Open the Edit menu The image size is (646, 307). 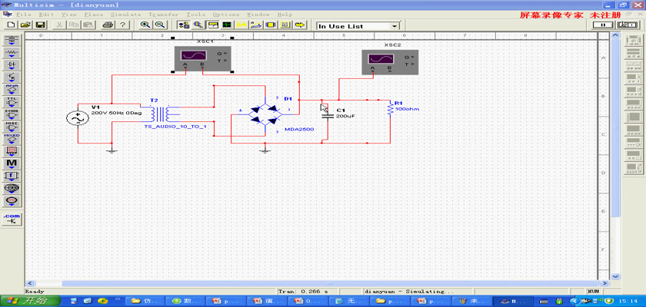point(47,15)
